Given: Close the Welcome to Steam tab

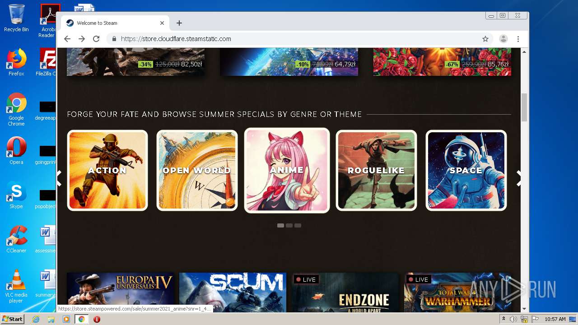Looking at the screenshot, I should (x=162, y=23).
